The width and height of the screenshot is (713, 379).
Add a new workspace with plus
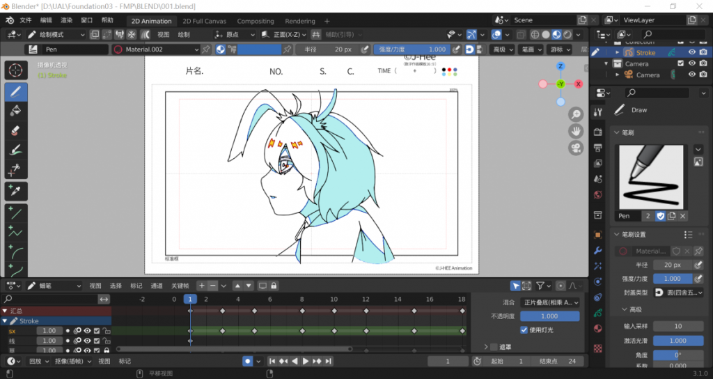pos(327,21)
